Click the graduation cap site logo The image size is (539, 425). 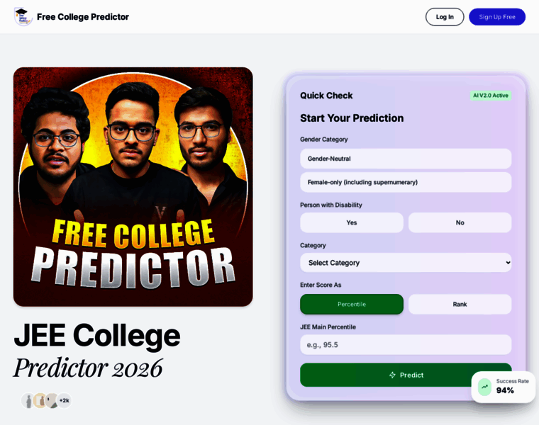[x=23, y=16]
